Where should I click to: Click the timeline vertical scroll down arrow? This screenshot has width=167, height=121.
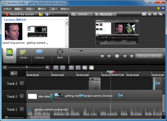click(x=164, y=114)
